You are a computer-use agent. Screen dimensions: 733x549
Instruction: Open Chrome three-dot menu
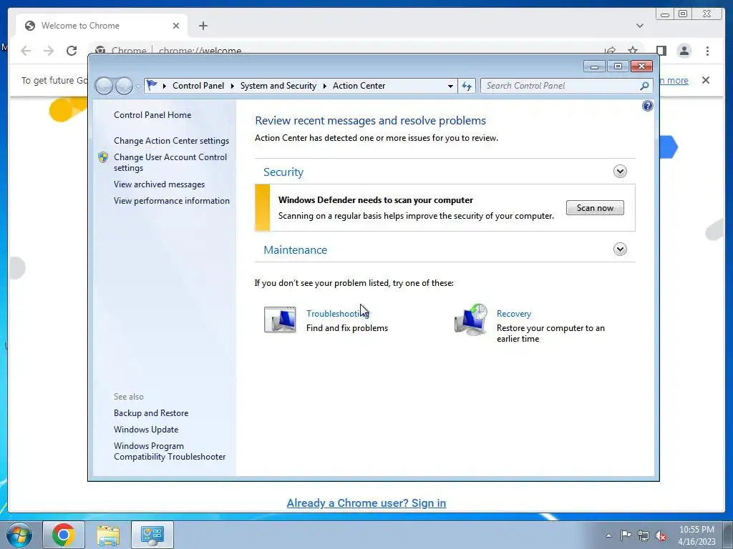[x=707, y=51]
